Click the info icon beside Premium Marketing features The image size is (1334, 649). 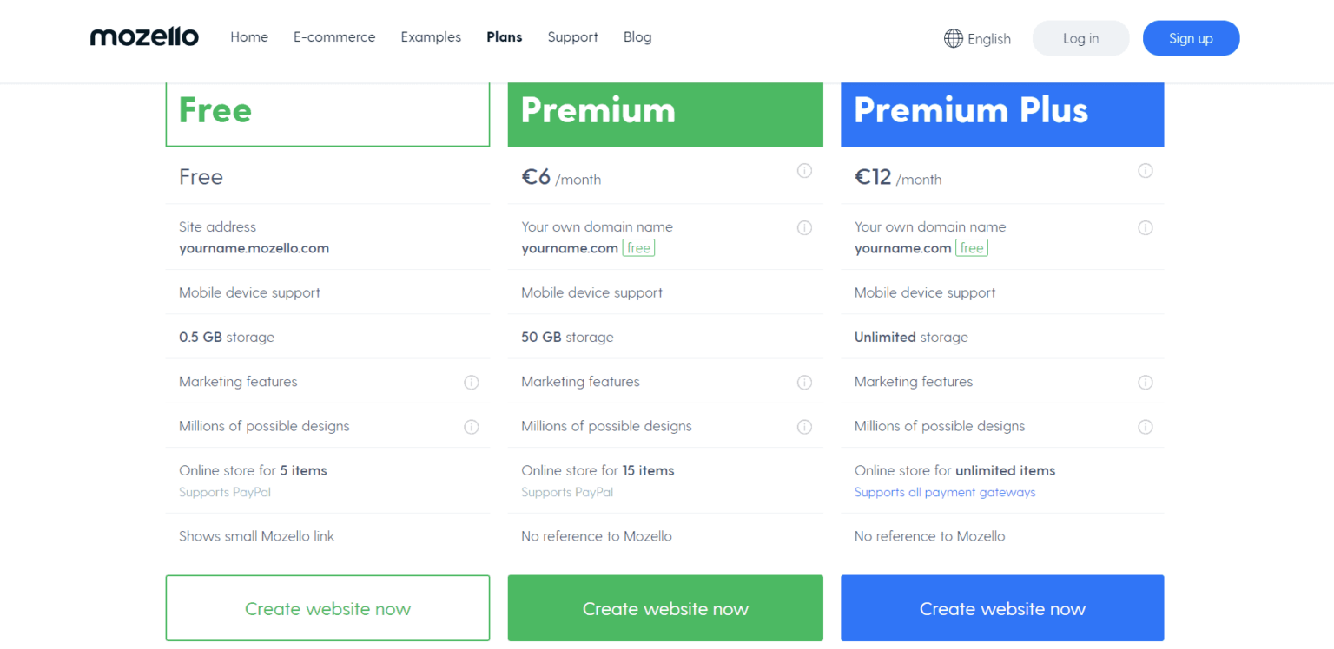[x=804, y=382]
